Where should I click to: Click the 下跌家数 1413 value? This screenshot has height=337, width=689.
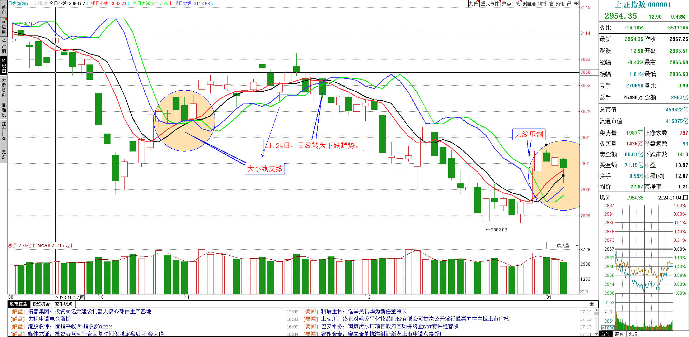683,154
